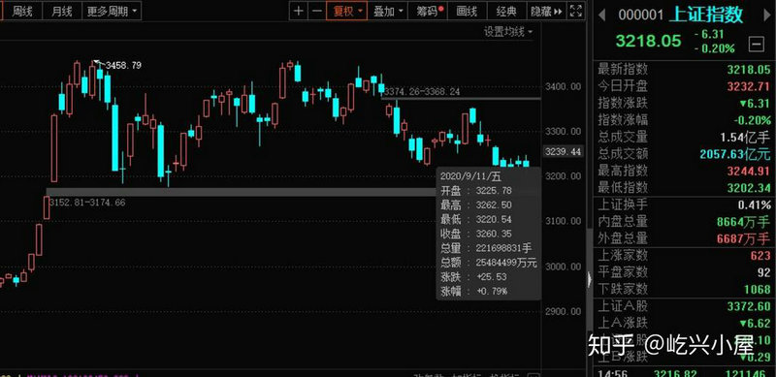
Task: Open the 设置均线 moving average dropdown
Action: tap(508, 32)
